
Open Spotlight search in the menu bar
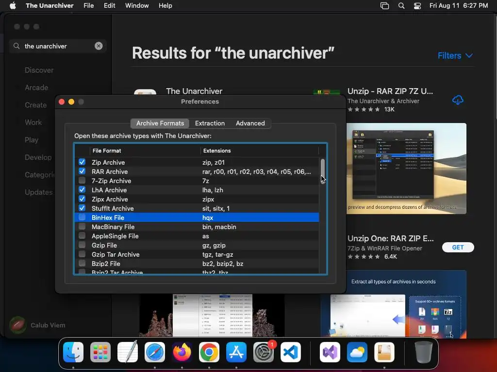401,6
